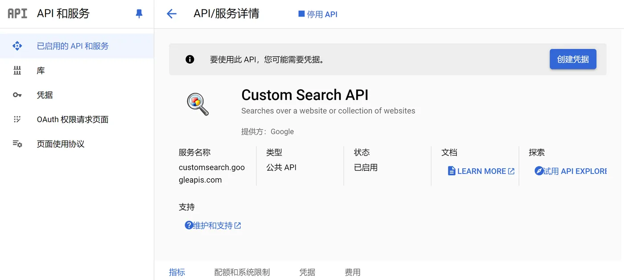Select 页面使用协议 in sidebar
Image resolution: width=624 pixels, height=280 pixels.
click(61, 144)
